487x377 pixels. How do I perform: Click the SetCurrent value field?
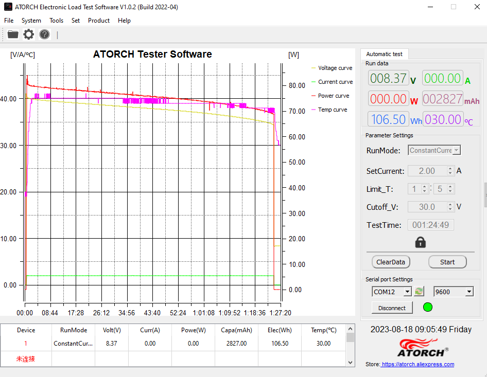(x=427, y=171)
